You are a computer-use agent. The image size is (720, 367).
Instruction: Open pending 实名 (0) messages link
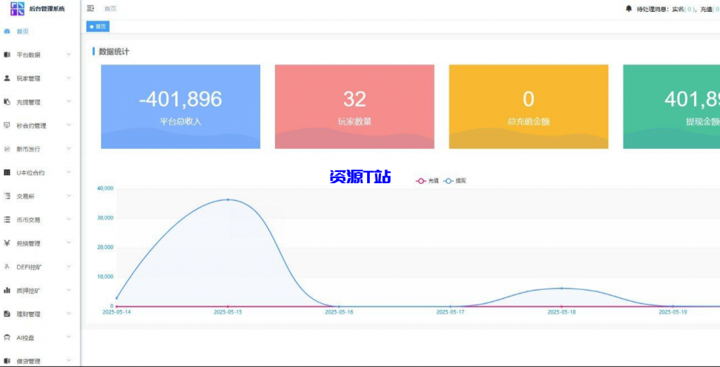(x=683, y=9)
